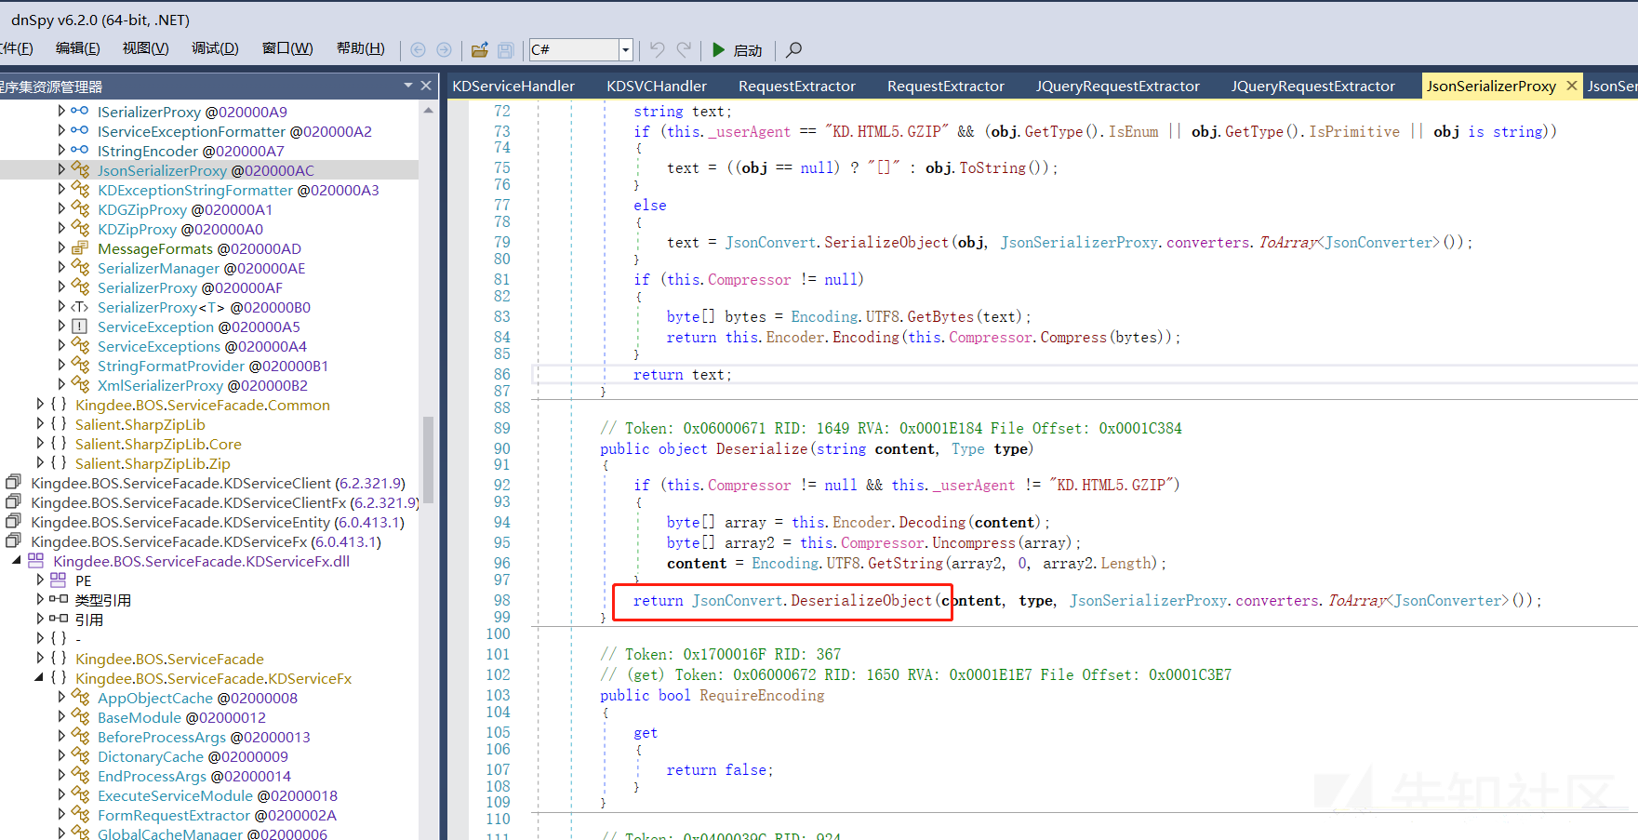This screenshot has width=1638, height=840.
Task: Expand the MessageFormats tree node
Action: (61, 247)
